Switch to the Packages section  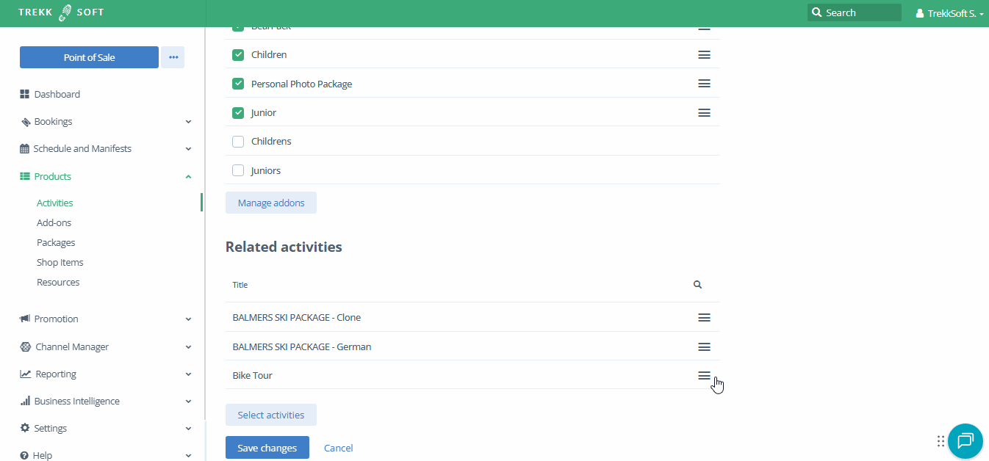point(55,242)
